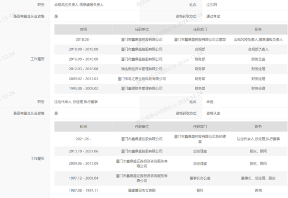
Task: Click '总经理室' in the 2013.10 - 2021.06 row
Action: pyautogui.click(x=200, y=151)
